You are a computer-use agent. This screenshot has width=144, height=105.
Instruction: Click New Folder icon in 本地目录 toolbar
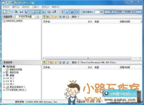click(x=48, y=63)
